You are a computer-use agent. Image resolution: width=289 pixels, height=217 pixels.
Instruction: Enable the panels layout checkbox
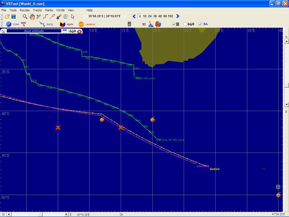185,24
